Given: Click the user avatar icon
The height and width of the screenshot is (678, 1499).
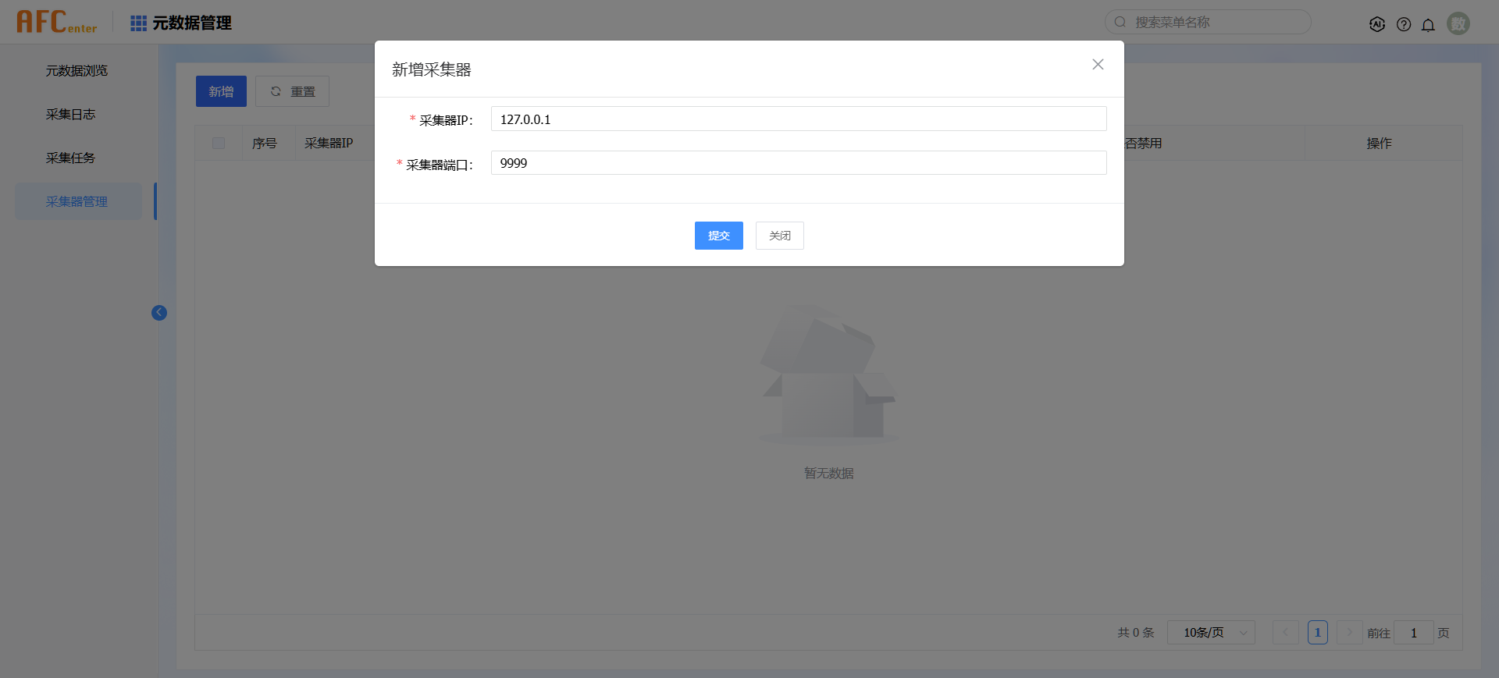Looking at the screenshot, I should [1458, 23].
